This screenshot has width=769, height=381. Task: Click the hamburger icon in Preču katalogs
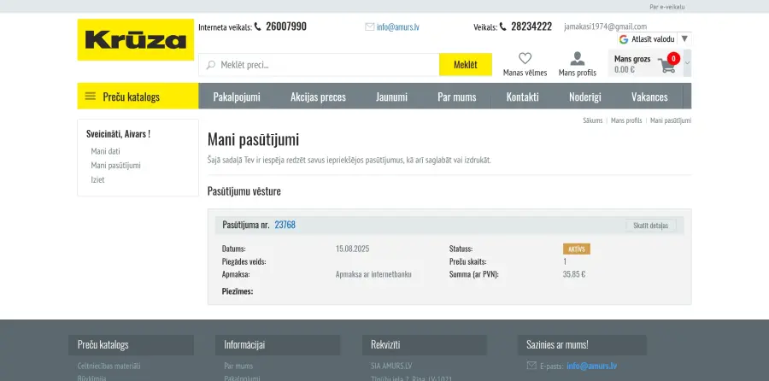click(91, 97)
